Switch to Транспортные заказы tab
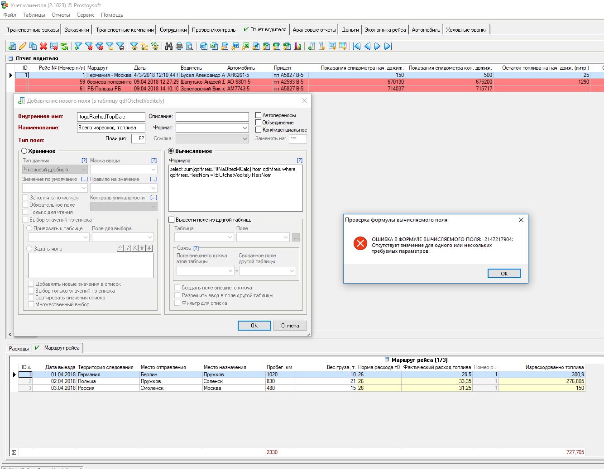The height and width of the screenshot is (469, 604). tap(33, 30)
